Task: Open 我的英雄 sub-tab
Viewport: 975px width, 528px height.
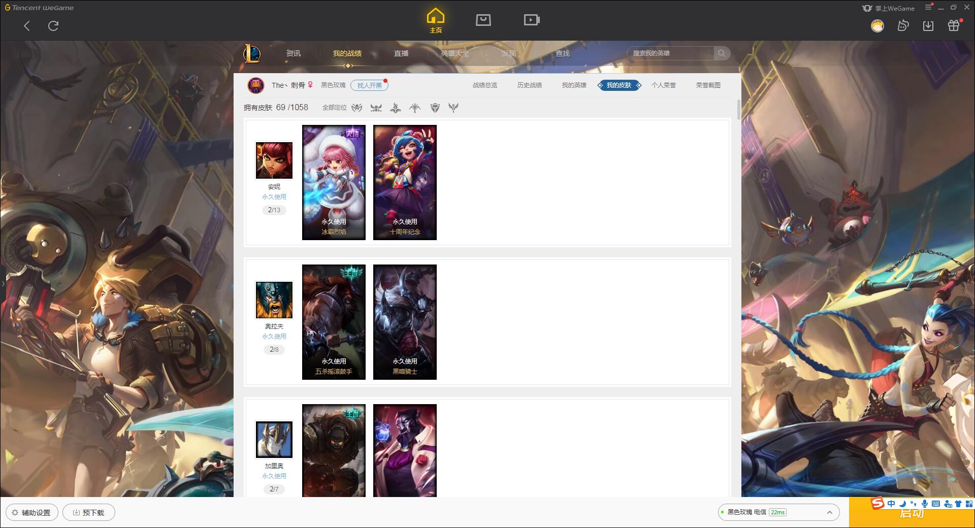Action: coord(574,85)
